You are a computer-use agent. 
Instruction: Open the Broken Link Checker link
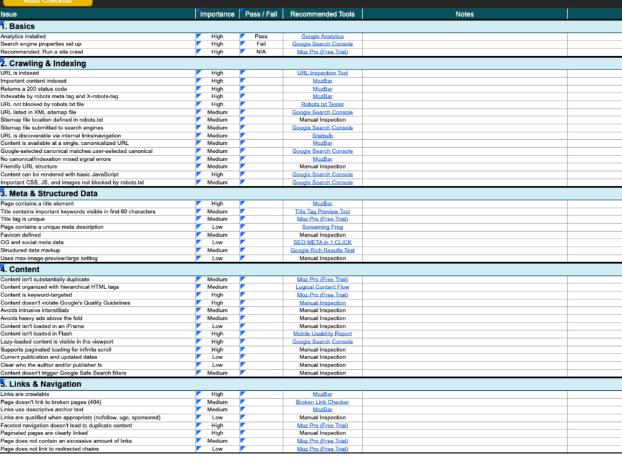(x=322, y=402)
